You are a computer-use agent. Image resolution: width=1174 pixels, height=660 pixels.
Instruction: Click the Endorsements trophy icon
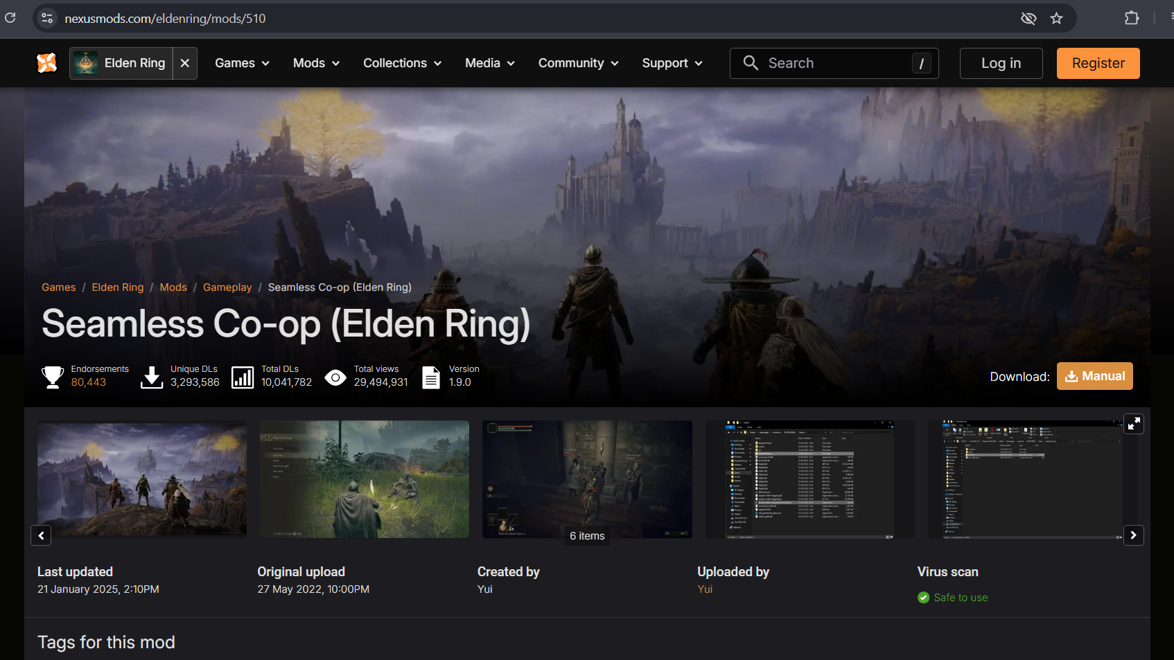click(53, 377)
